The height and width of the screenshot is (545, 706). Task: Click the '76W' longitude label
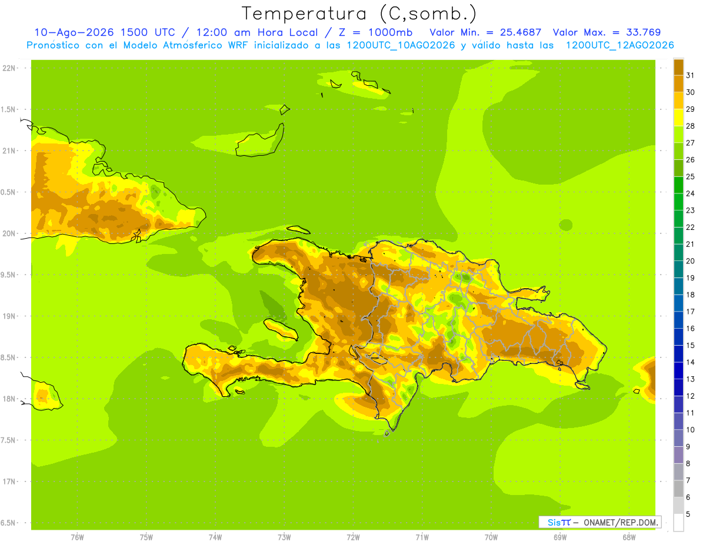coord(77,537)
